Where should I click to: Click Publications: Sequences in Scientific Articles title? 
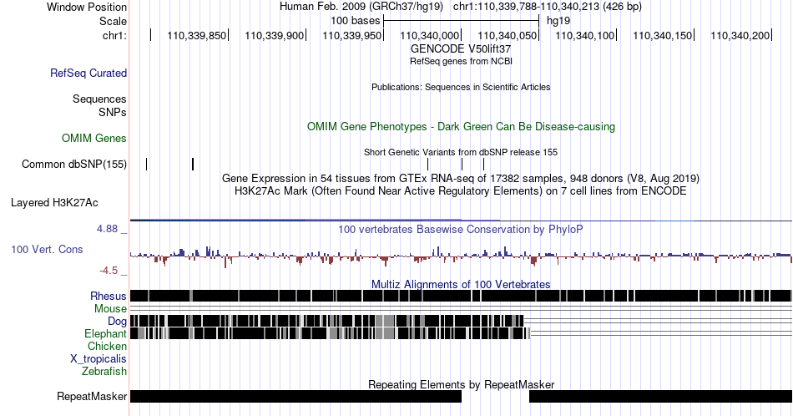click(461, 87)
